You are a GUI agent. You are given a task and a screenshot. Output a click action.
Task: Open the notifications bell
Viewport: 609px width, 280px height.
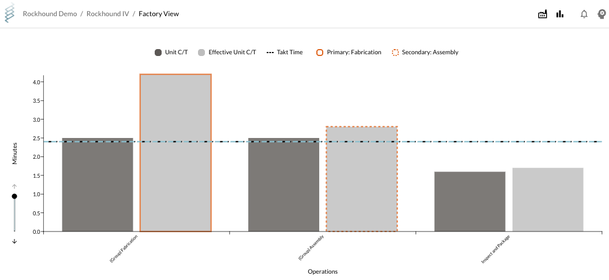(584, 14)
